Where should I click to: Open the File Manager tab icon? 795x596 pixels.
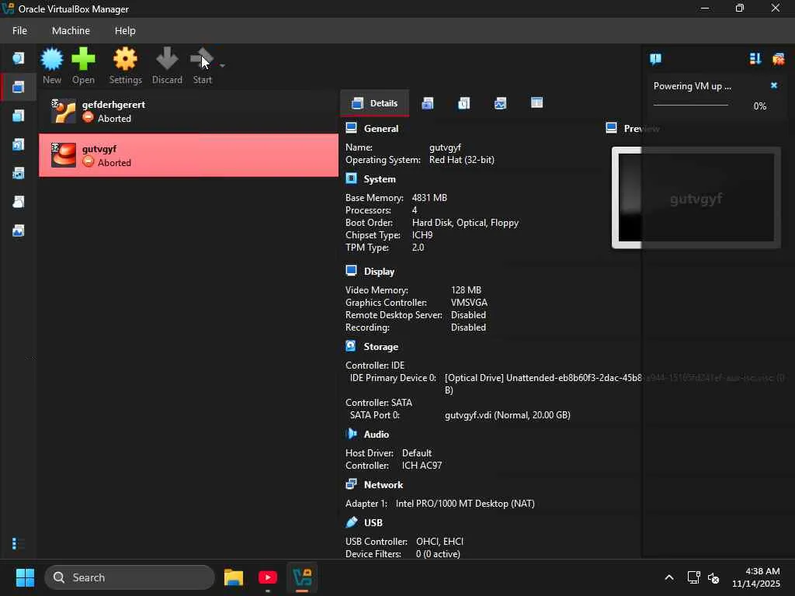(537, 103)
